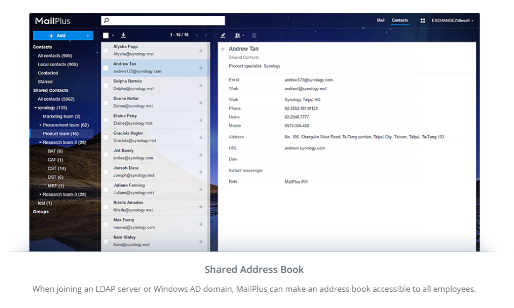The height and width of the screenshot is (308, 514).
Task: Select the test (1) entry
Action: pos(45,203)
